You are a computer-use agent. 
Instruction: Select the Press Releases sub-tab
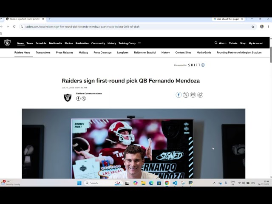pos(65,52)
